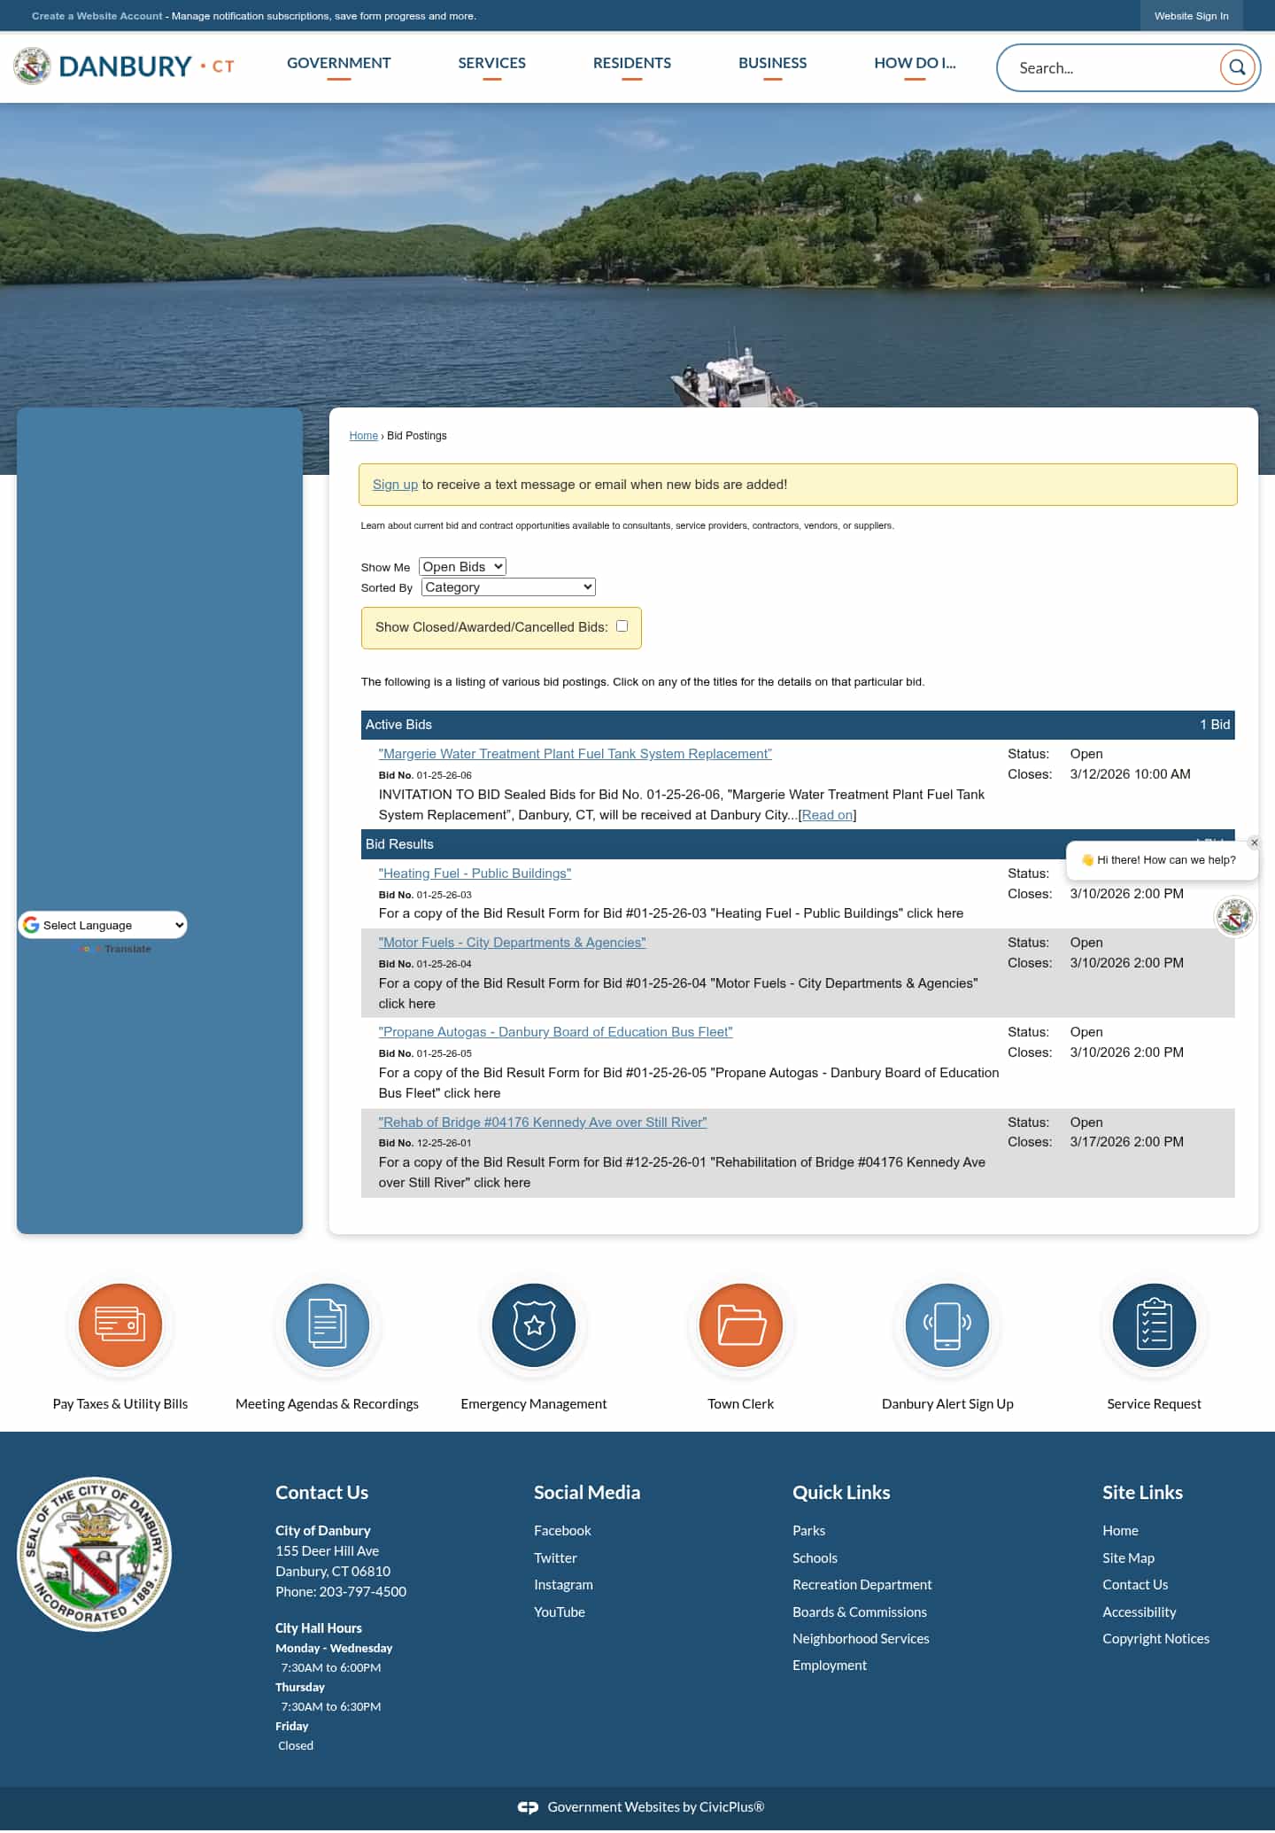Screen dimensions: 1275x1833
Task: Click Bid No. 12-25-26-01 text
Action: pos(425,1144)
